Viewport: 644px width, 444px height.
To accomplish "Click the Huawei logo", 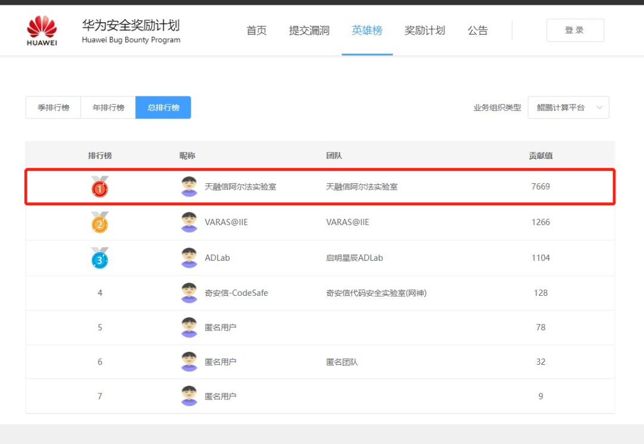I will [x=42, y=30].
